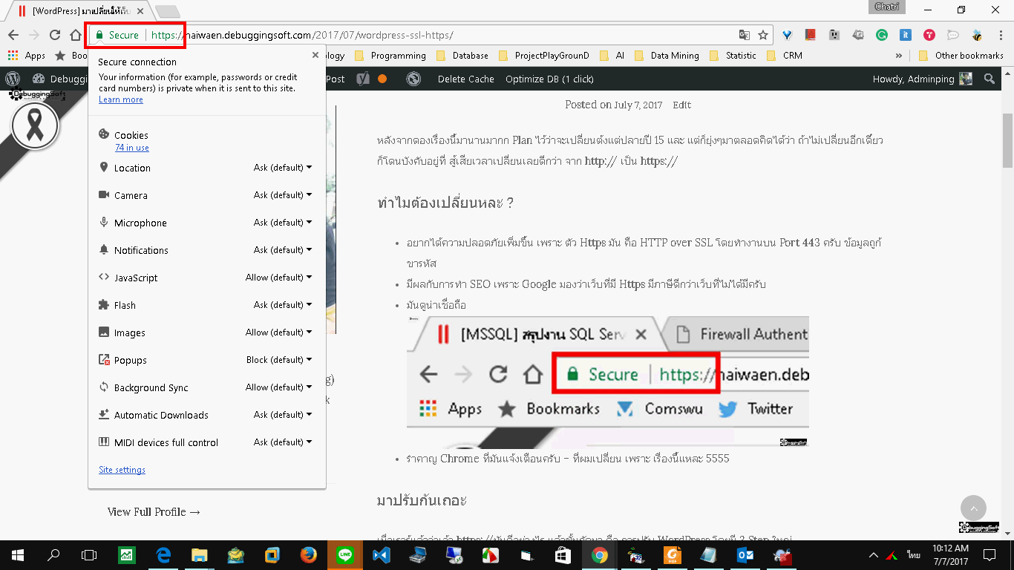Screen dimensions: 1014x570
Task: Open Notifications permission dropdown
Action: coord(283,250)
